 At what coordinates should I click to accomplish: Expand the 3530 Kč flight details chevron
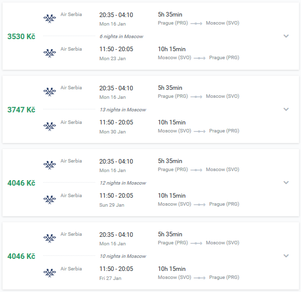286,36
